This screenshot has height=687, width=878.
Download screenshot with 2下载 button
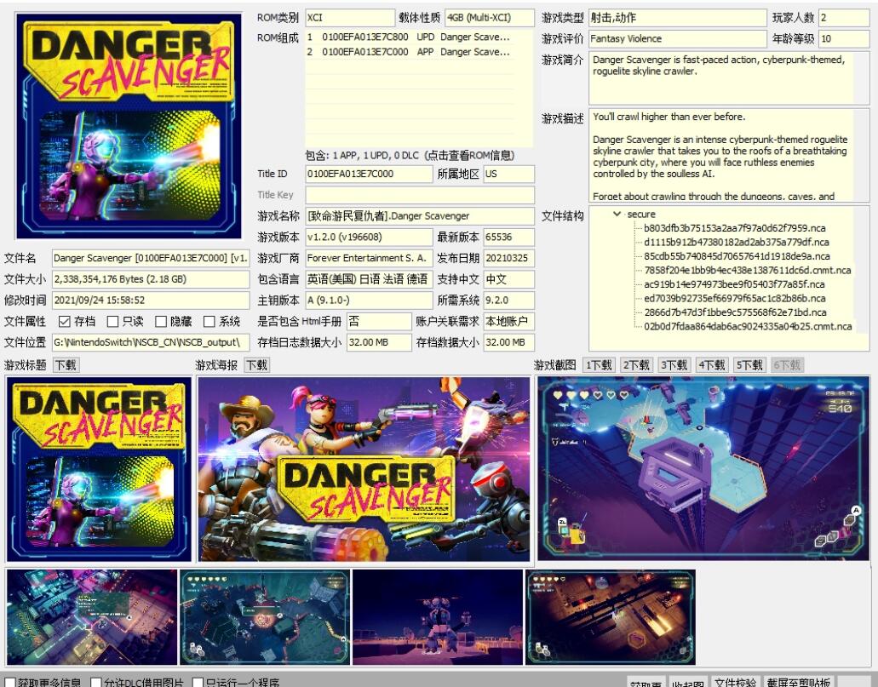[636, 365]
